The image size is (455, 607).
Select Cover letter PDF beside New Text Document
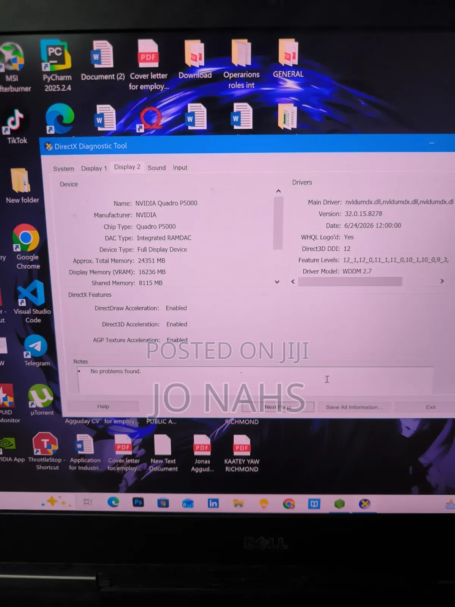coord(124,453)
